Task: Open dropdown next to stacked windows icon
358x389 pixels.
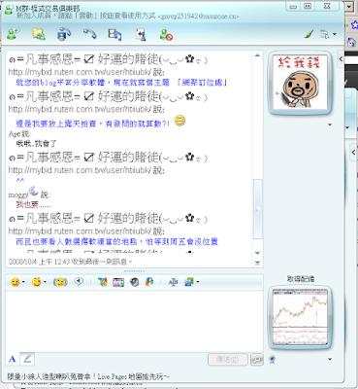Action: pos(198,282)
